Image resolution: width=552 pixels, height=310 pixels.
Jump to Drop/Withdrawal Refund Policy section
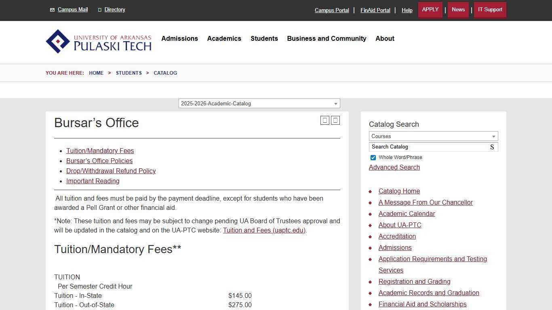point(111,171)
